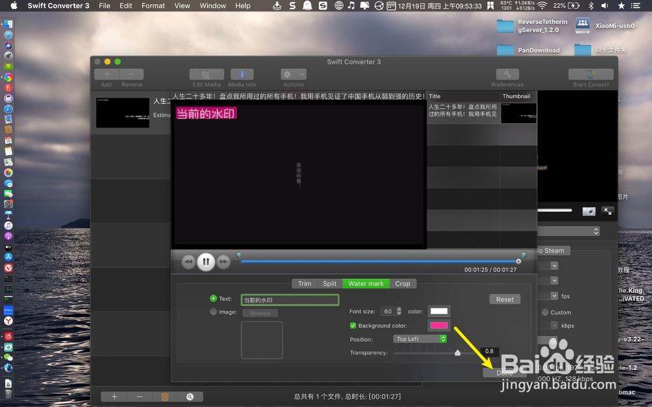This screenshot has width=652, height=407.
Task: Select the video thumbnail in file list
Action: click(123, 113)
